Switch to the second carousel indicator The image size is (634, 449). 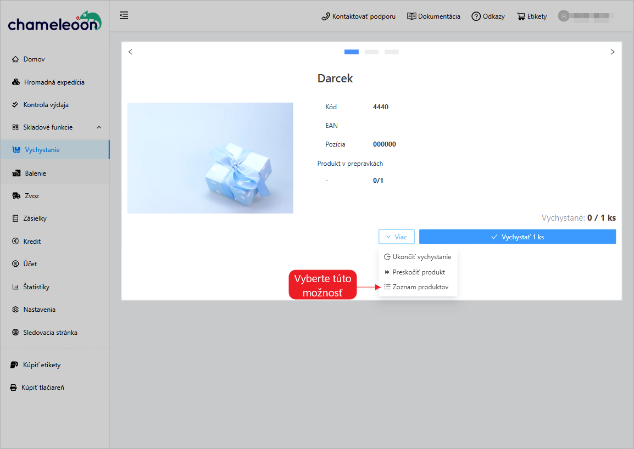coord(371,52)
